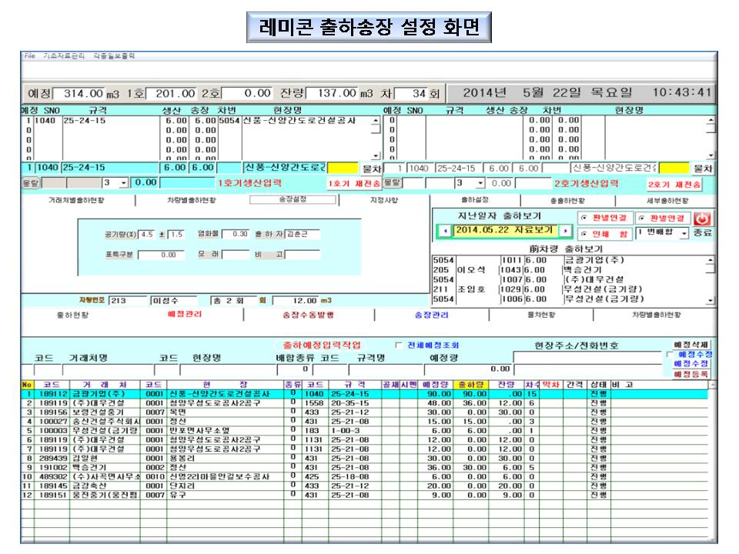Select the 인쇄 함 radio option
This screenshot has width=739, height=554.
[x=605, y=234]
